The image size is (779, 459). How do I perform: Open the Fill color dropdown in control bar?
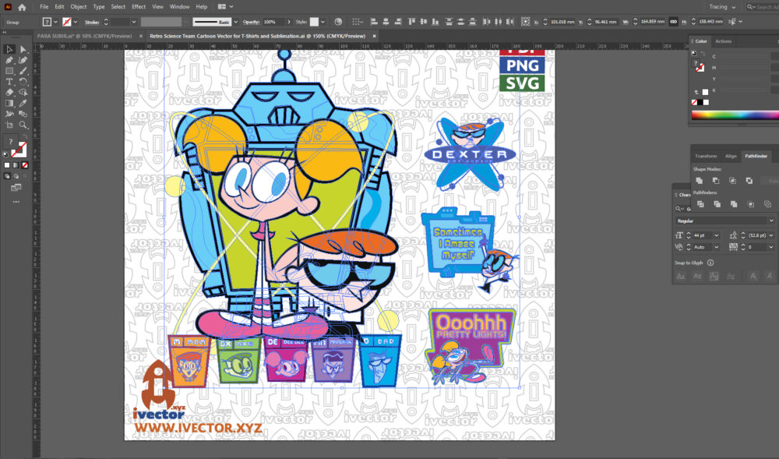55,22
